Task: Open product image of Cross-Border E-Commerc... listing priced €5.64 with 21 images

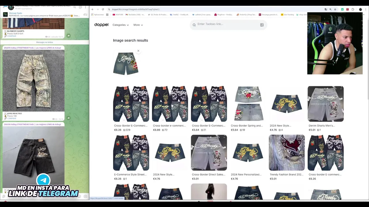Action: (x=209, y=104)
